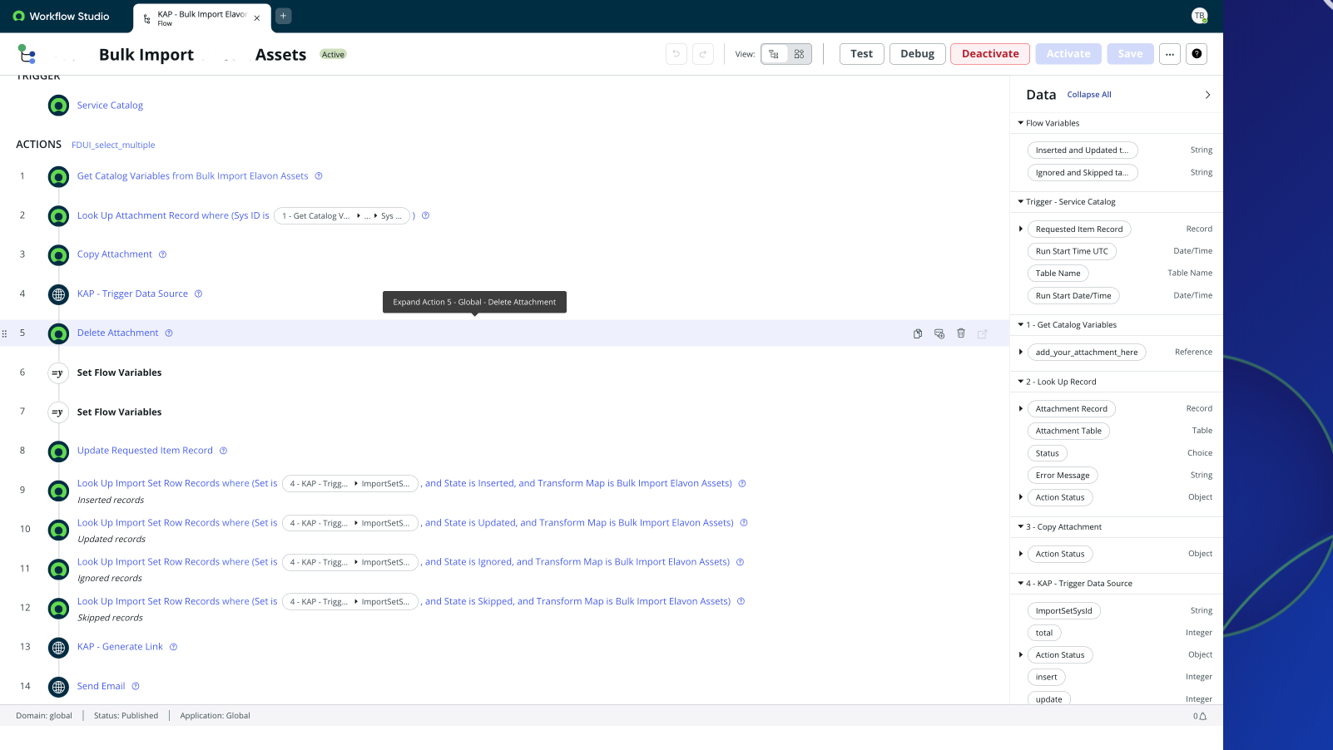
Task: Switch to diagram view
Action: click(x=799, y=54)
